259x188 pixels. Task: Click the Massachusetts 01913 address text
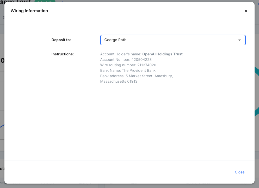point(119,81)
